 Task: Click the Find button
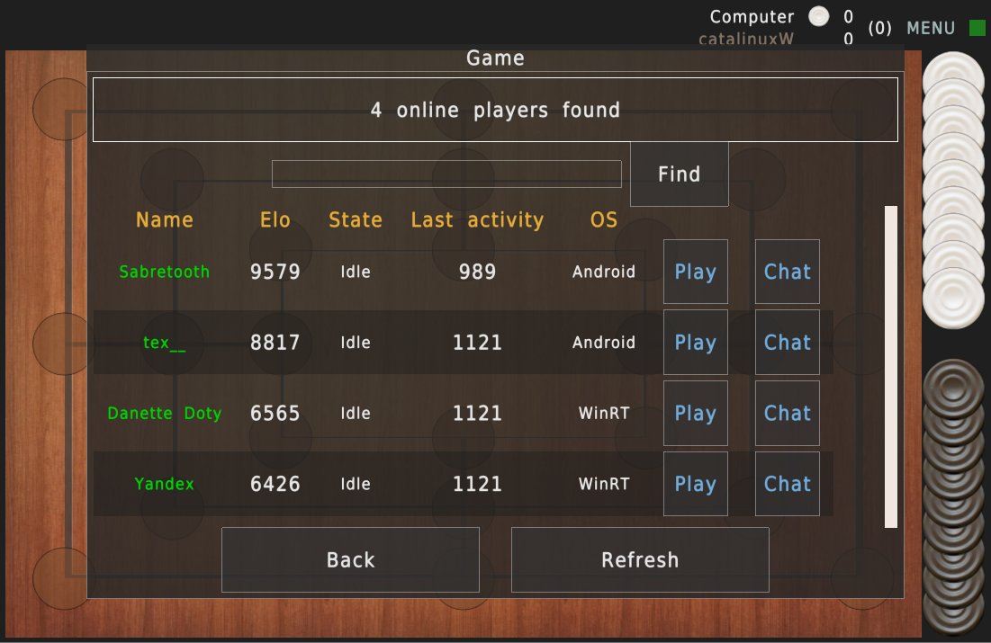click(x=679, y=174)
